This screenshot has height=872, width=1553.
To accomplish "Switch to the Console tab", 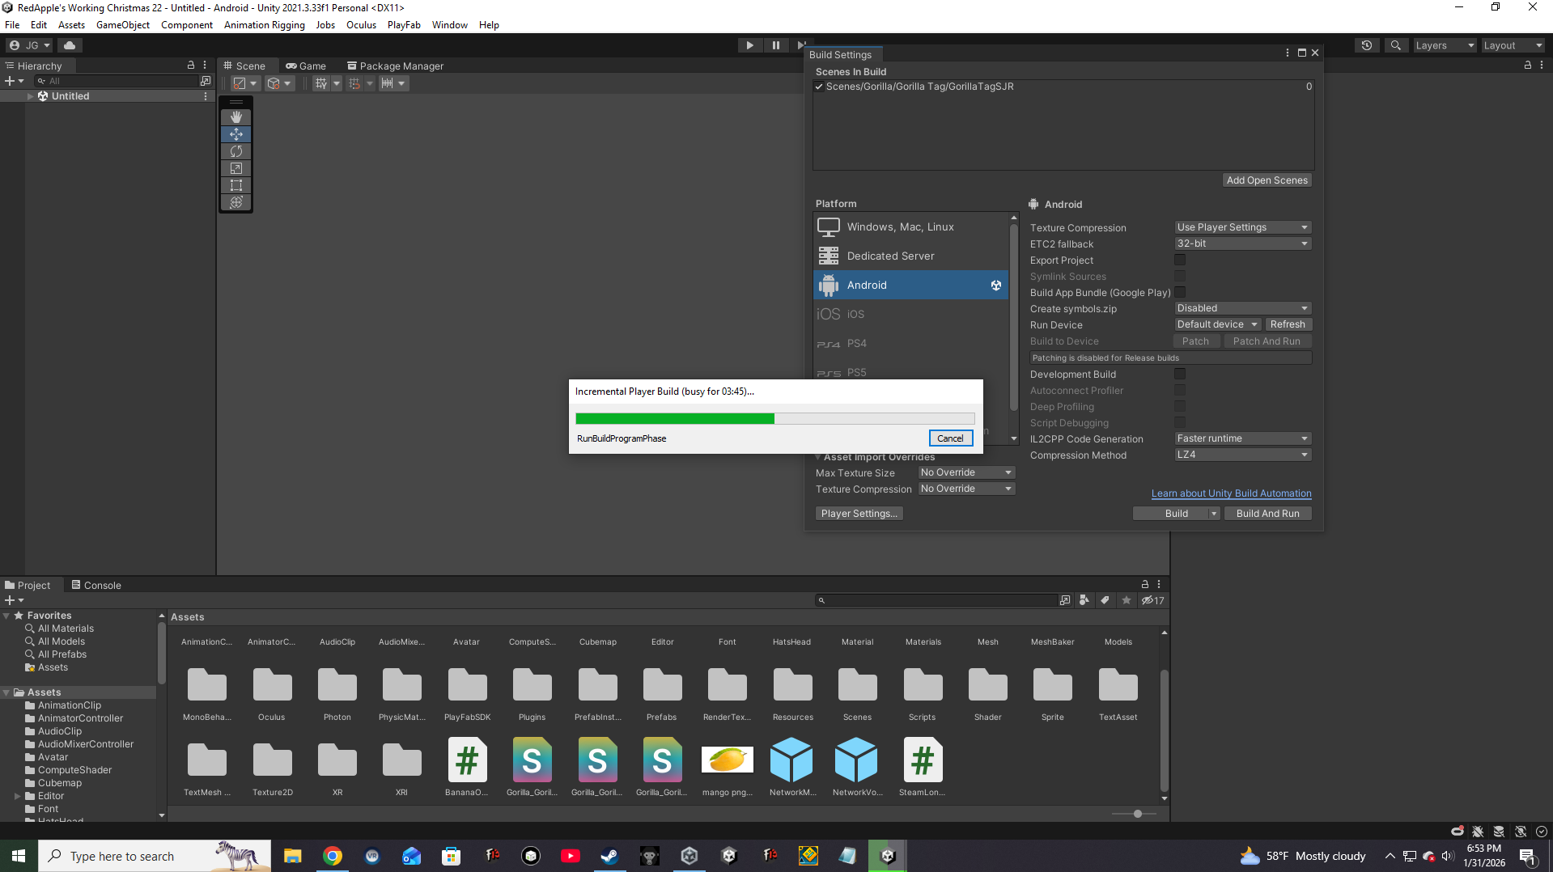I will point(96,585).
